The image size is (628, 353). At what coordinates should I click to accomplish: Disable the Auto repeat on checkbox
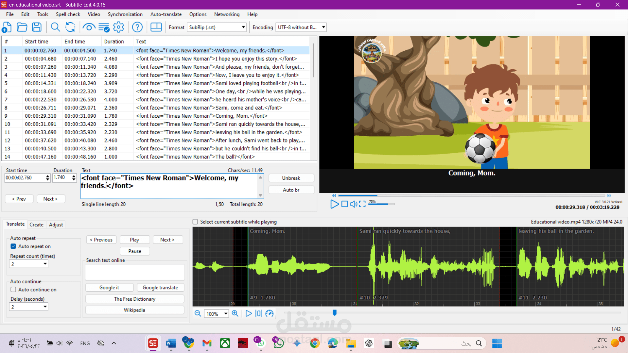pos(13,246)
